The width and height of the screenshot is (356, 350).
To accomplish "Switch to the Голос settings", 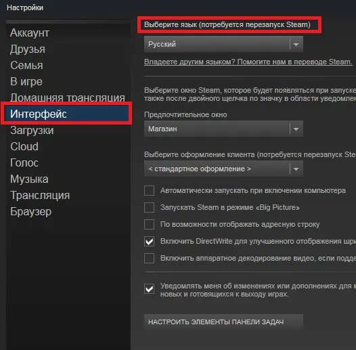I will pos(24,162).
